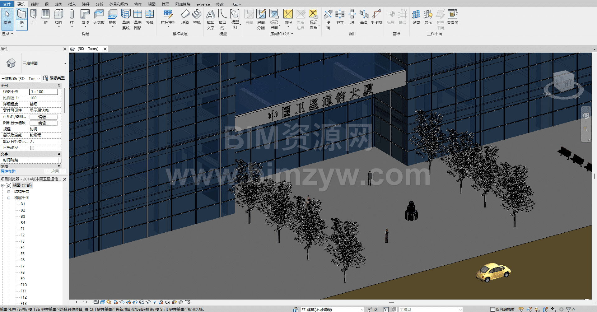Select the Shaft (竖井) opening tool
The height and width of the screenshot is (312, 597).
(340, 17)
